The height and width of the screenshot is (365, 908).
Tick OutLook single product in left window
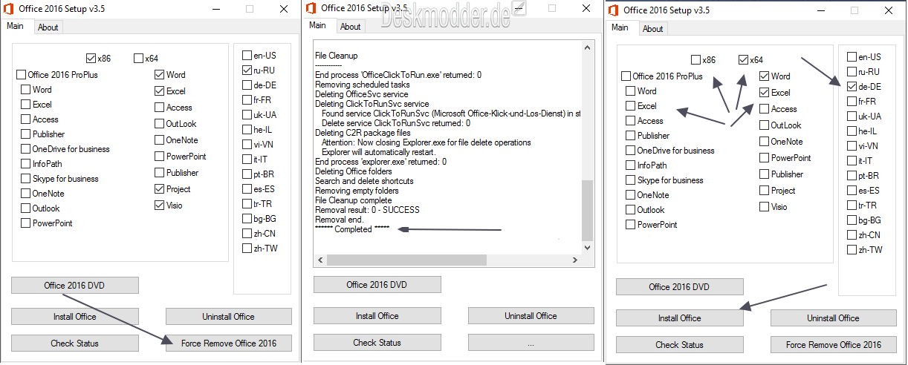pos(160,124)
